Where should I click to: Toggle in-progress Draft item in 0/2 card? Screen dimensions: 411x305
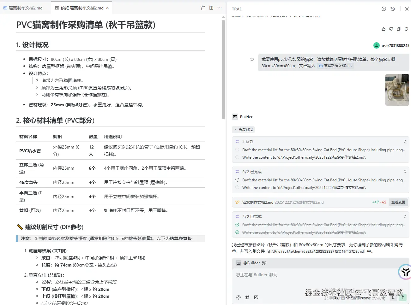pyautogui.click(x=237, y=180)
